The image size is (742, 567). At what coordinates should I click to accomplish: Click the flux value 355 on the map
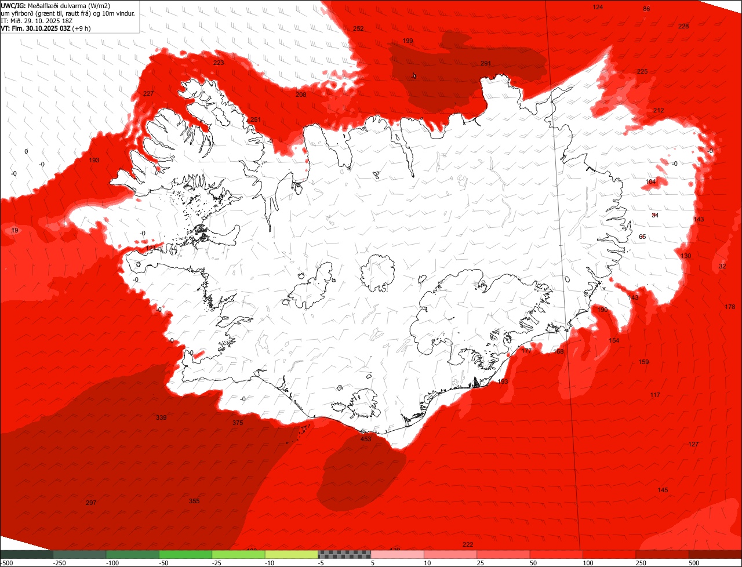[x=194, y=501]
